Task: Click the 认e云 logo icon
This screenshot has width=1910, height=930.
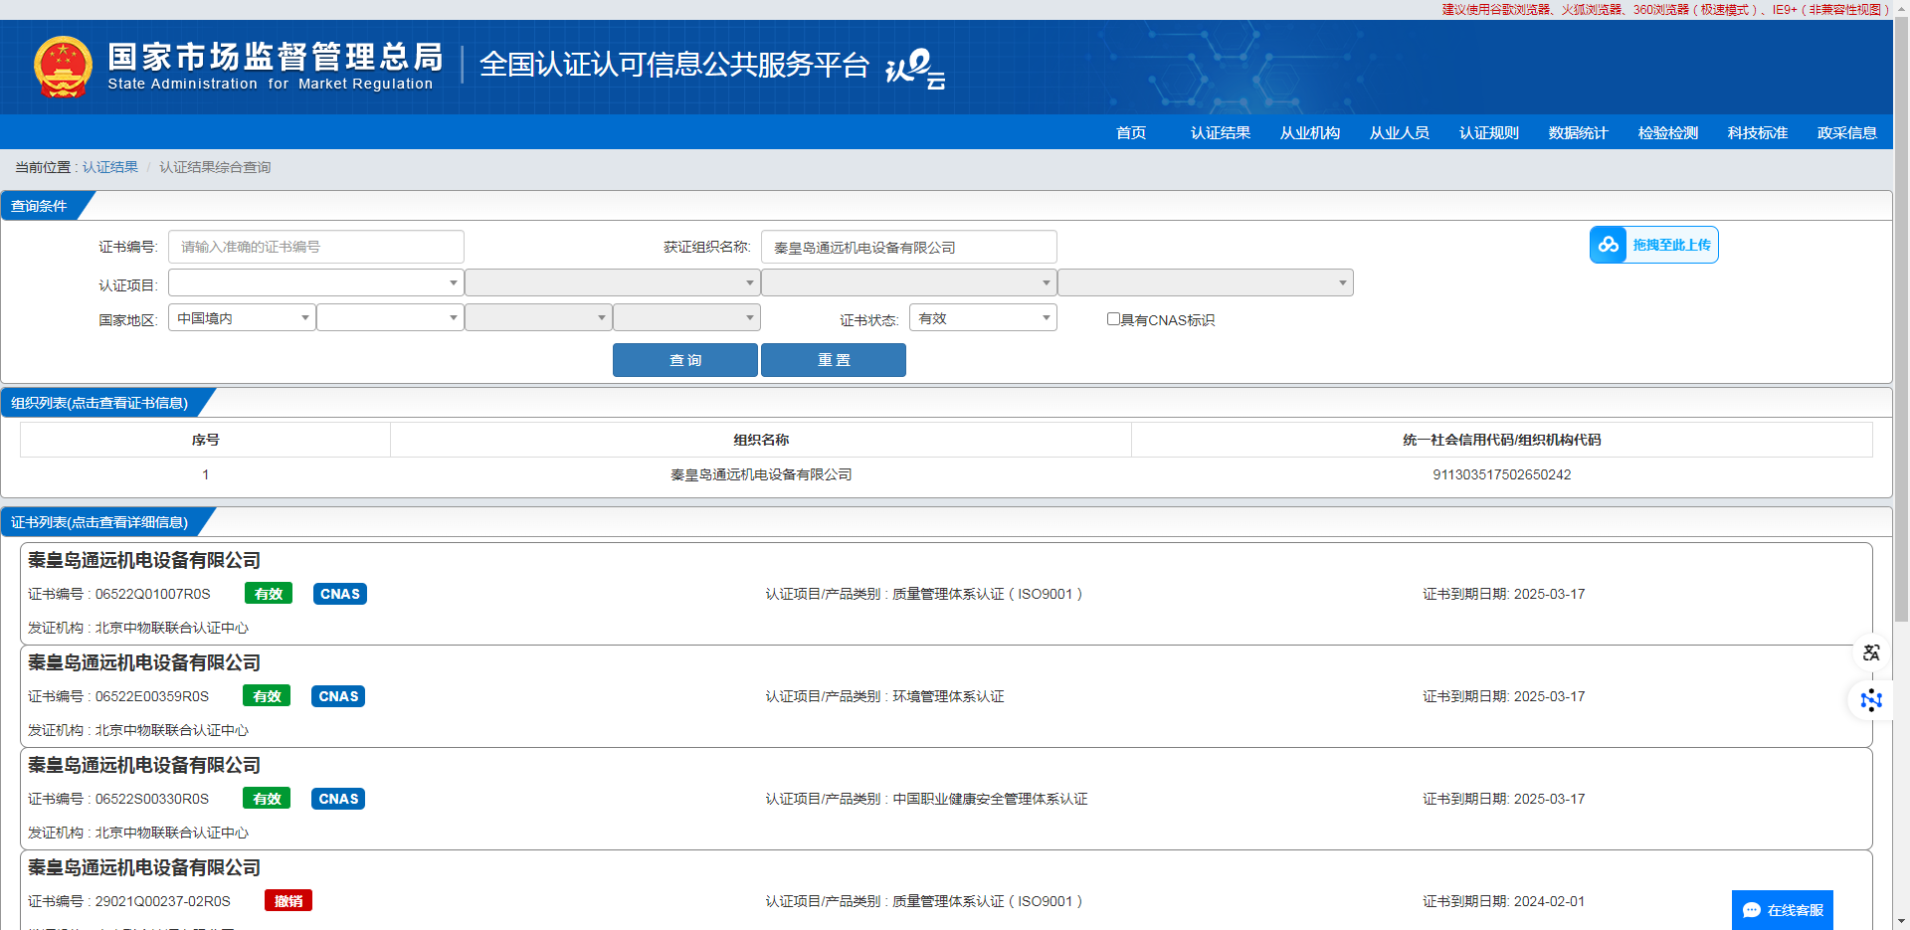Action: pos(914,68)
